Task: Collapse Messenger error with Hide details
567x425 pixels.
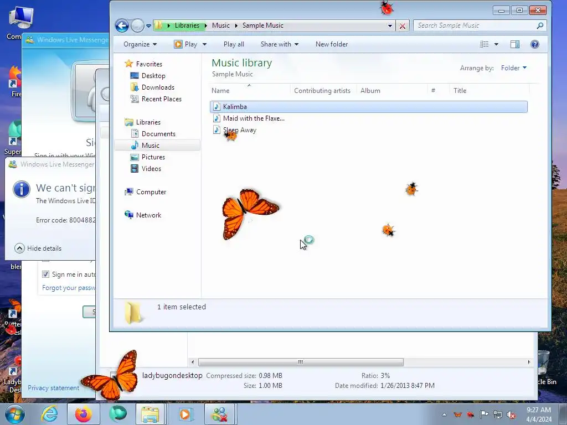Action: click(38, 248)
